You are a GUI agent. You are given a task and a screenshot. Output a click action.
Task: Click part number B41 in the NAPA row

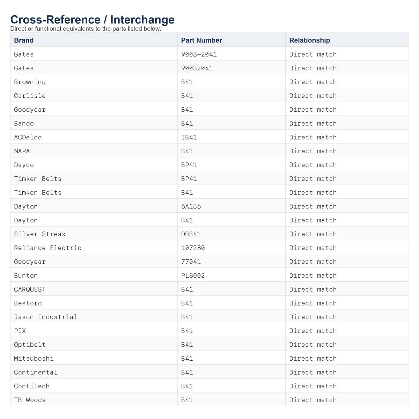pos(187,151)
